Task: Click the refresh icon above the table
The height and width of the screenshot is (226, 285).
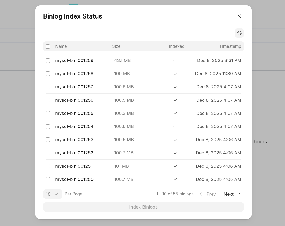Action: click(x=239, y=33)
